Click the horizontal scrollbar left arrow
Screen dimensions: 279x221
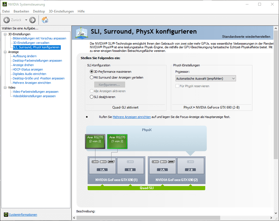74,218
